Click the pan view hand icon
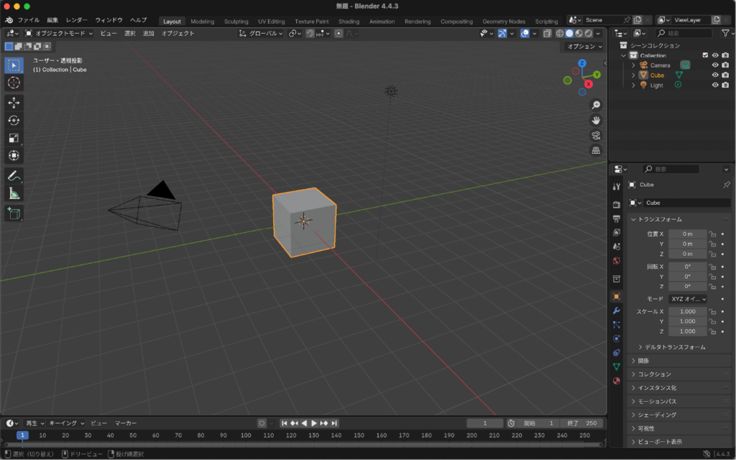736x460 pixels. pyautogui.click(x=596, y=120)
